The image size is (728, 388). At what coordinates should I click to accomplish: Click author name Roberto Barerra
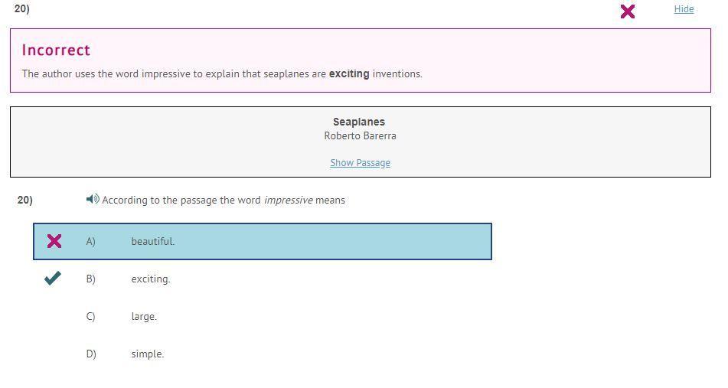tap(360, 135)
